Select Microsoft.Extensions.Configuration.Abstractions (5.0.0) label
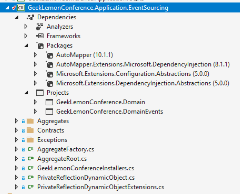The image size is (240, 194). (133, 74)
